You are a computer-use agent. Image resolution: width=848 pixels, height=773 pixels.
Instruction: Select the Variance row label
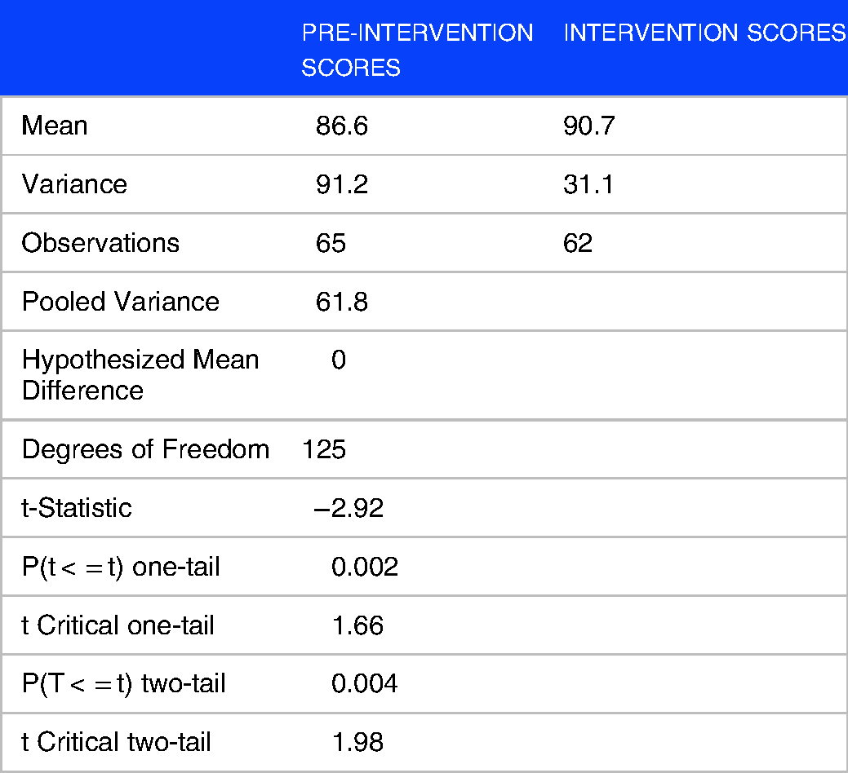point(74,184)
